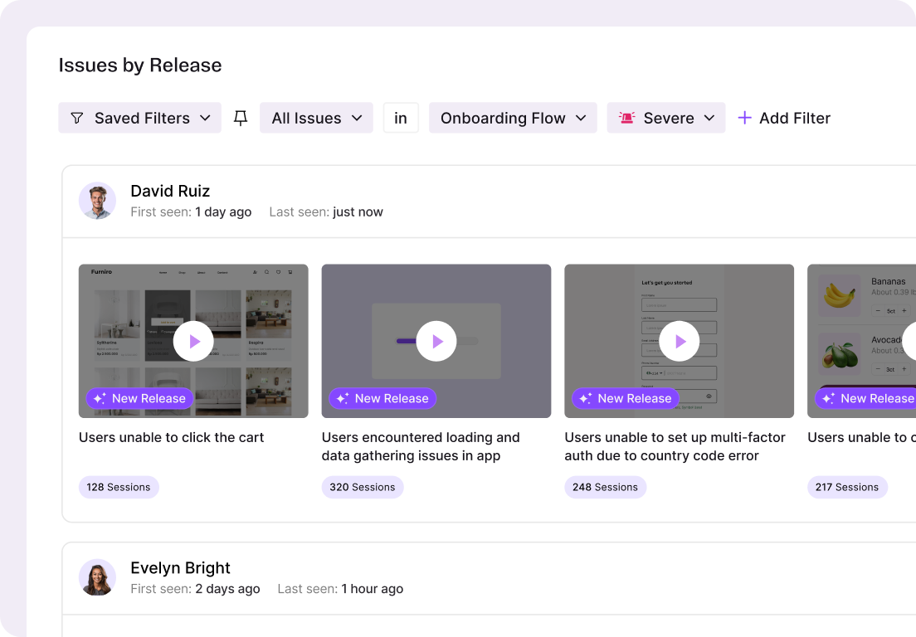Open the 320 Sessions badge
Screen dimensions: 916x637
[363, 487]
